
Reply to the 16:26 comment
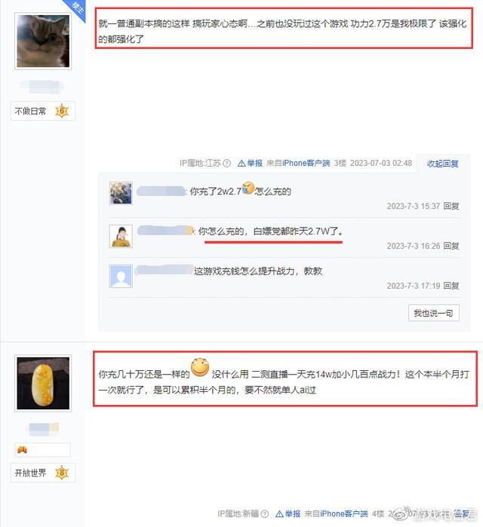[x=451, y=246]
